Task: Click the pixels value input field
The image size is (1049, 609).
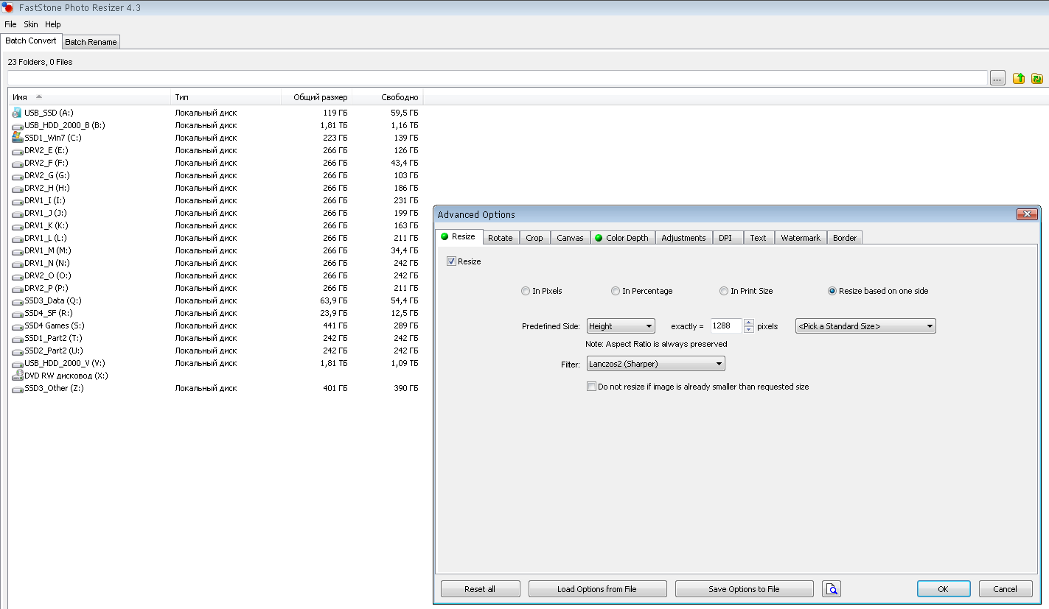Action: point(725,326)
